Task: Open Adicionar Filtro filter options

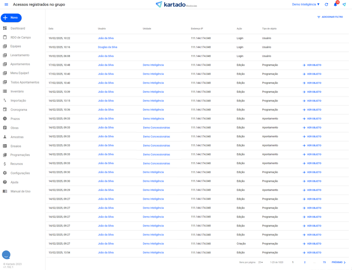Action: (x=330, y=17)
